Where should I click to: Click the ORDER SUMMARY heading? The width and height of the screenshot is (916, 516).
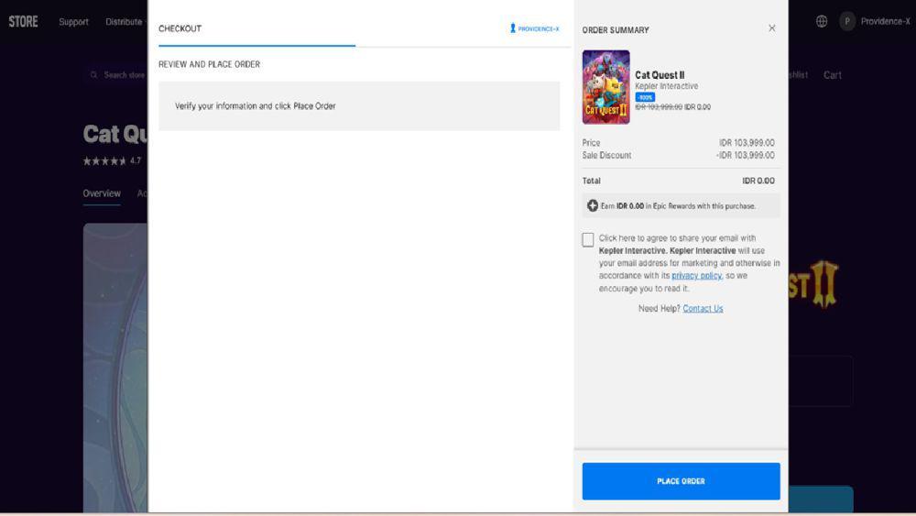(616, 30)
